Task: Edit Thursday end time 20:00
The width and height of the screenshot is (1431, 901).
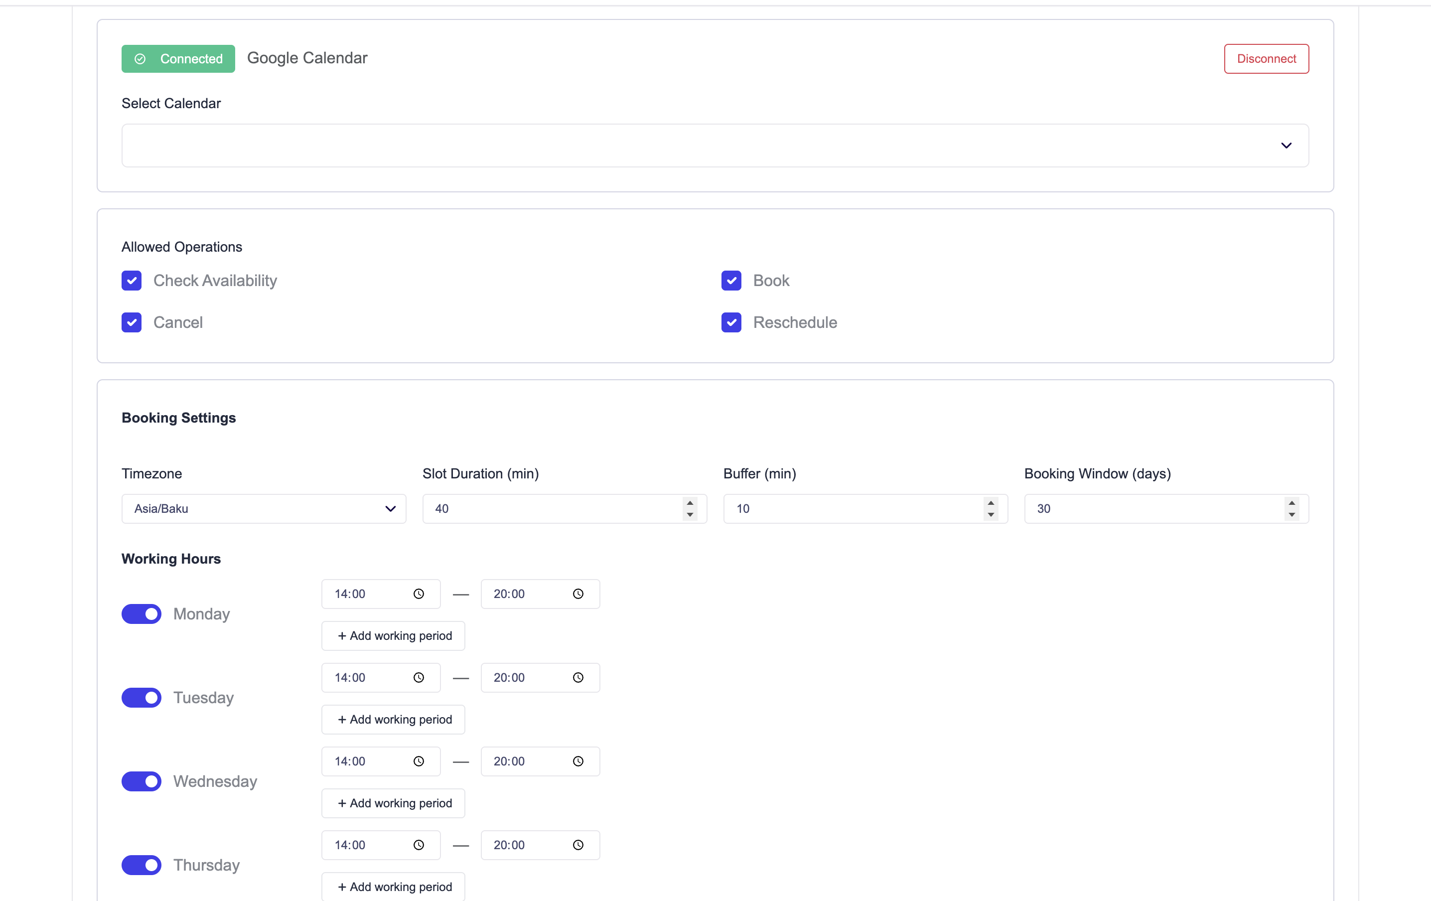Action: click(540, 845)
